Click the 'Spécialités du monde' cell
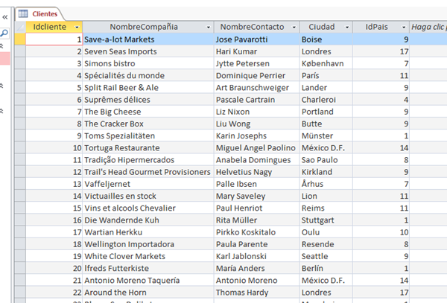 tap(148, 75)
